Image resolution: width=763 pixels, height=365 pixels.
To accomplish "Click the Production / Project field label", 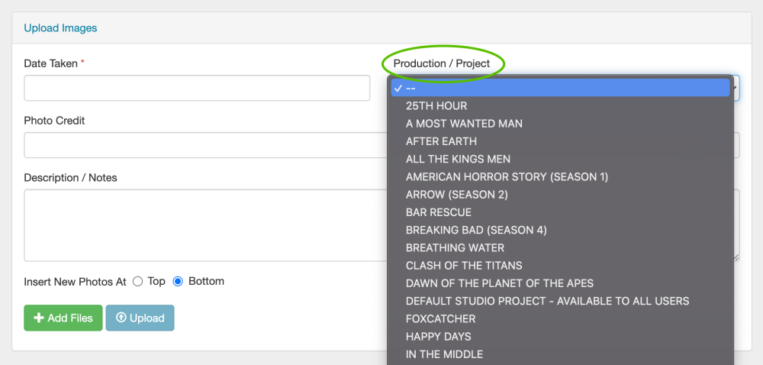I will [x=442, y=63].
